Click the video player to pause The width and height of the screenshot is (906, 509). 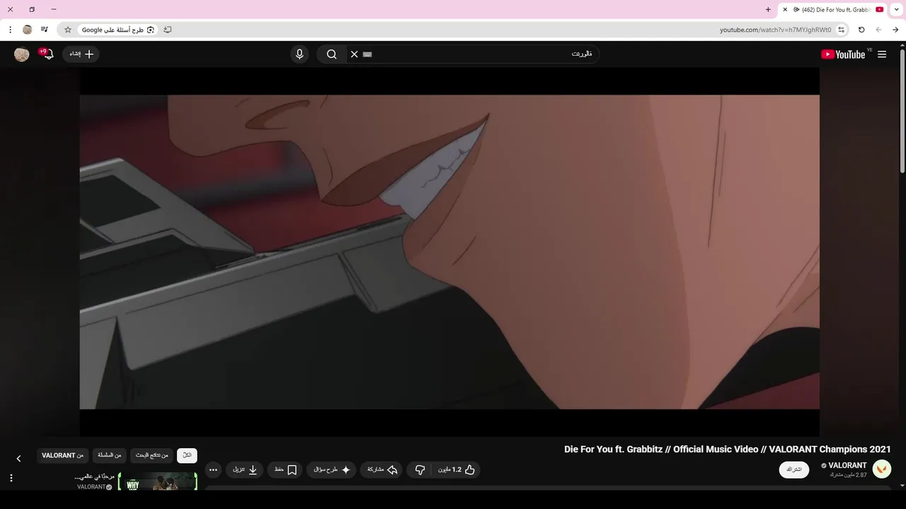(x=449, y=252)
